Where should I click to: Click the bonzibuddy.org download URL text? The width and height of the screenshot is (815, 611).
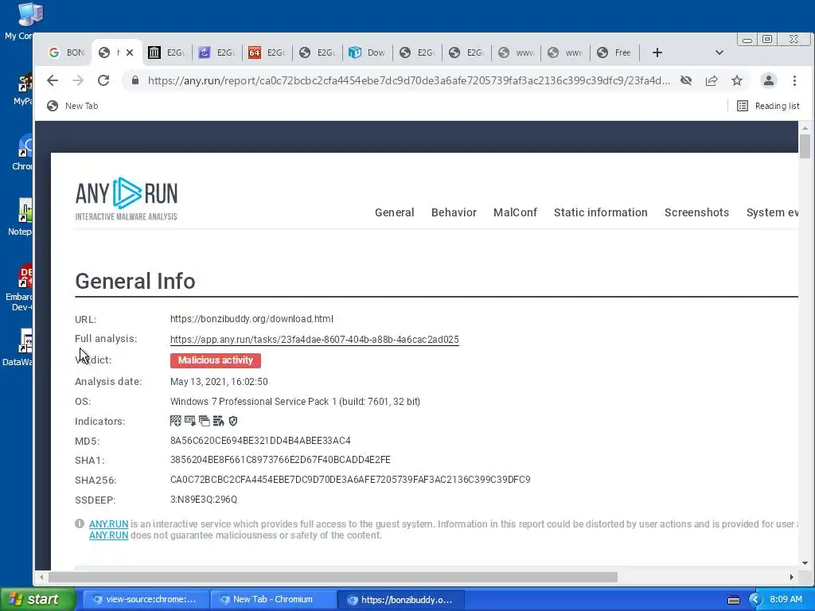[252, 319]
